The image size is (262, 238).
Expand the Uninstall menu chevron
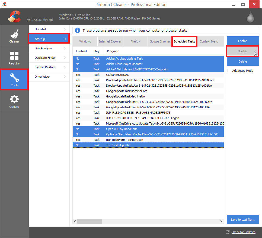[65, 29]
